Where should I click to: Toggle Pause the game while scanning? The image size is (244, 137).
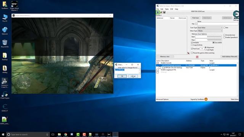point(192,53)
